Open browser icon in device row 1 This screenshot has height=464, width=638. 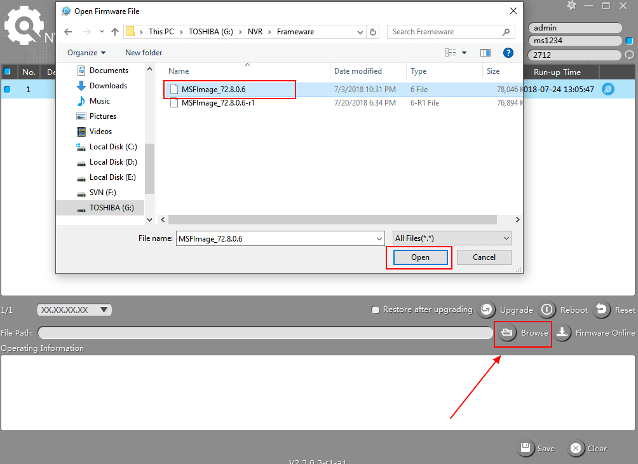coord(608,89)
